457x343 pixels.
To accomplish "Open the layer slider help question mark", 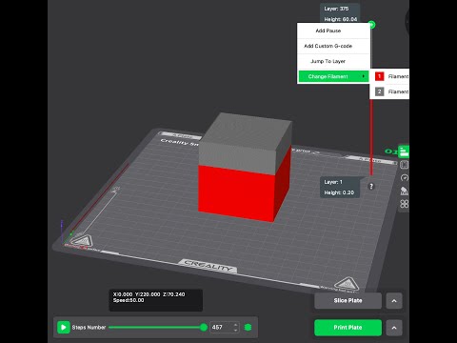I will [x=371, y=187].
